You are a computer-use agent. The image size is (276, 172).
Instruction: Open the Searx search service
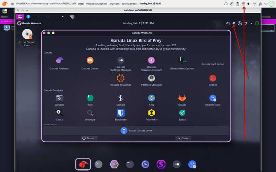59,115
